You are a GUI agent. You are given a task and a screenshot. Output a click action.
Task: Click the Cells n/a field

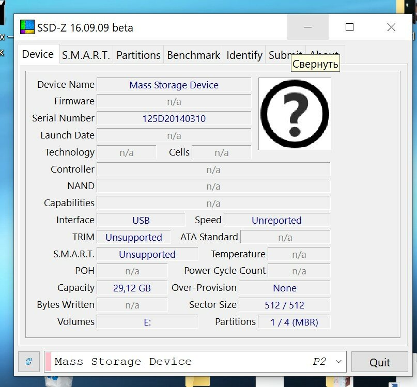click(222, 152)
